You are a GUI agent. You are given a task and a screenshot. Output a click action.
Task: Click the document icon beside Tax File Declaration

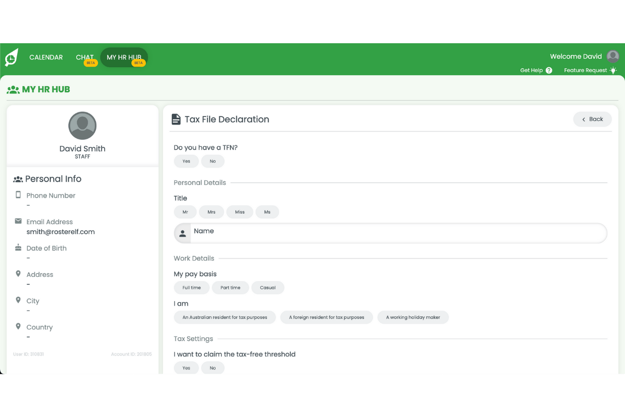click(177, 119)
